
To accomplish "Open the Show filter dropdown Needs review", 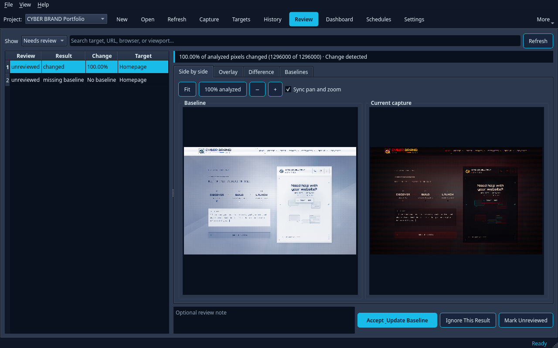I will pyautogui.click(x=44, y=40).
